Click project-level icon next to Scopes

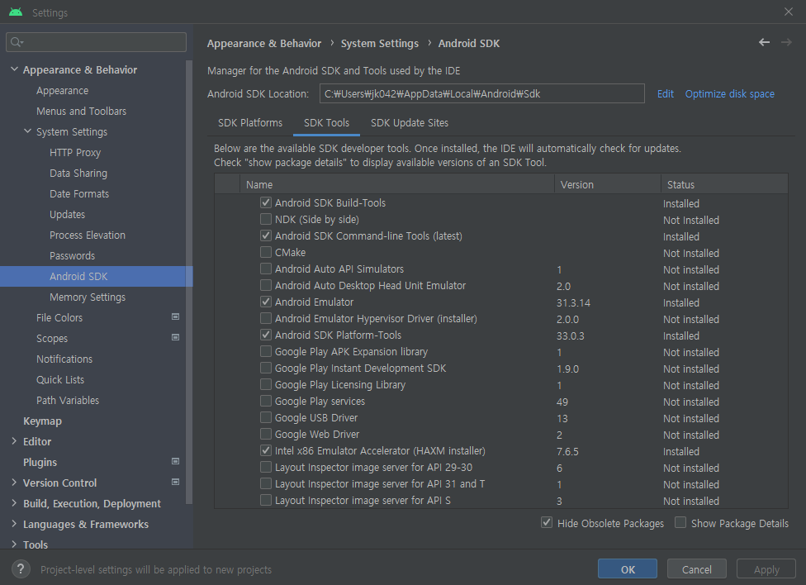click(175, 337)
